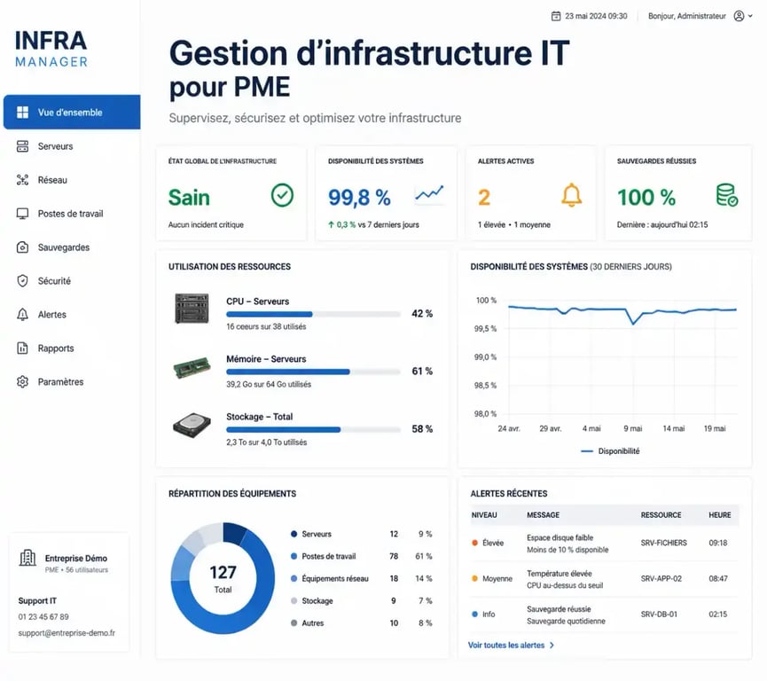Click the Postes de travail legend dot
Screen dimensions: 767x681
tap(294, 556)
